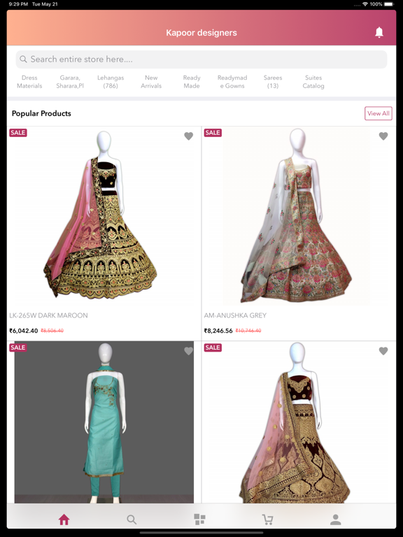This screenshot has height=537, width=403.
Task: Click SALE badge on LK-265W DARK MAROON
Action: [17, 133]
